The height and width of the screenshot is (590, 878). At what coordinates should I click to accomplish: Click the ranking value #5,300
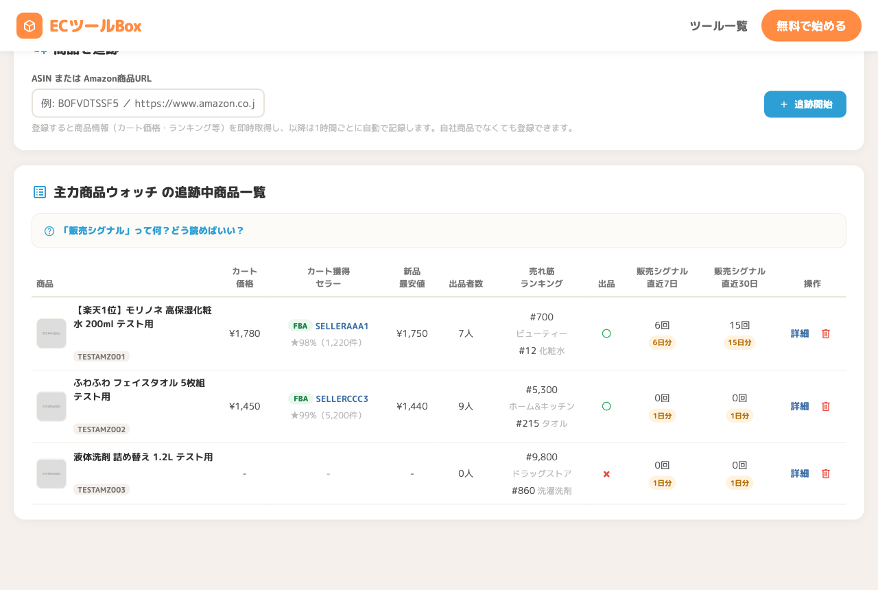tap(542, 390)
